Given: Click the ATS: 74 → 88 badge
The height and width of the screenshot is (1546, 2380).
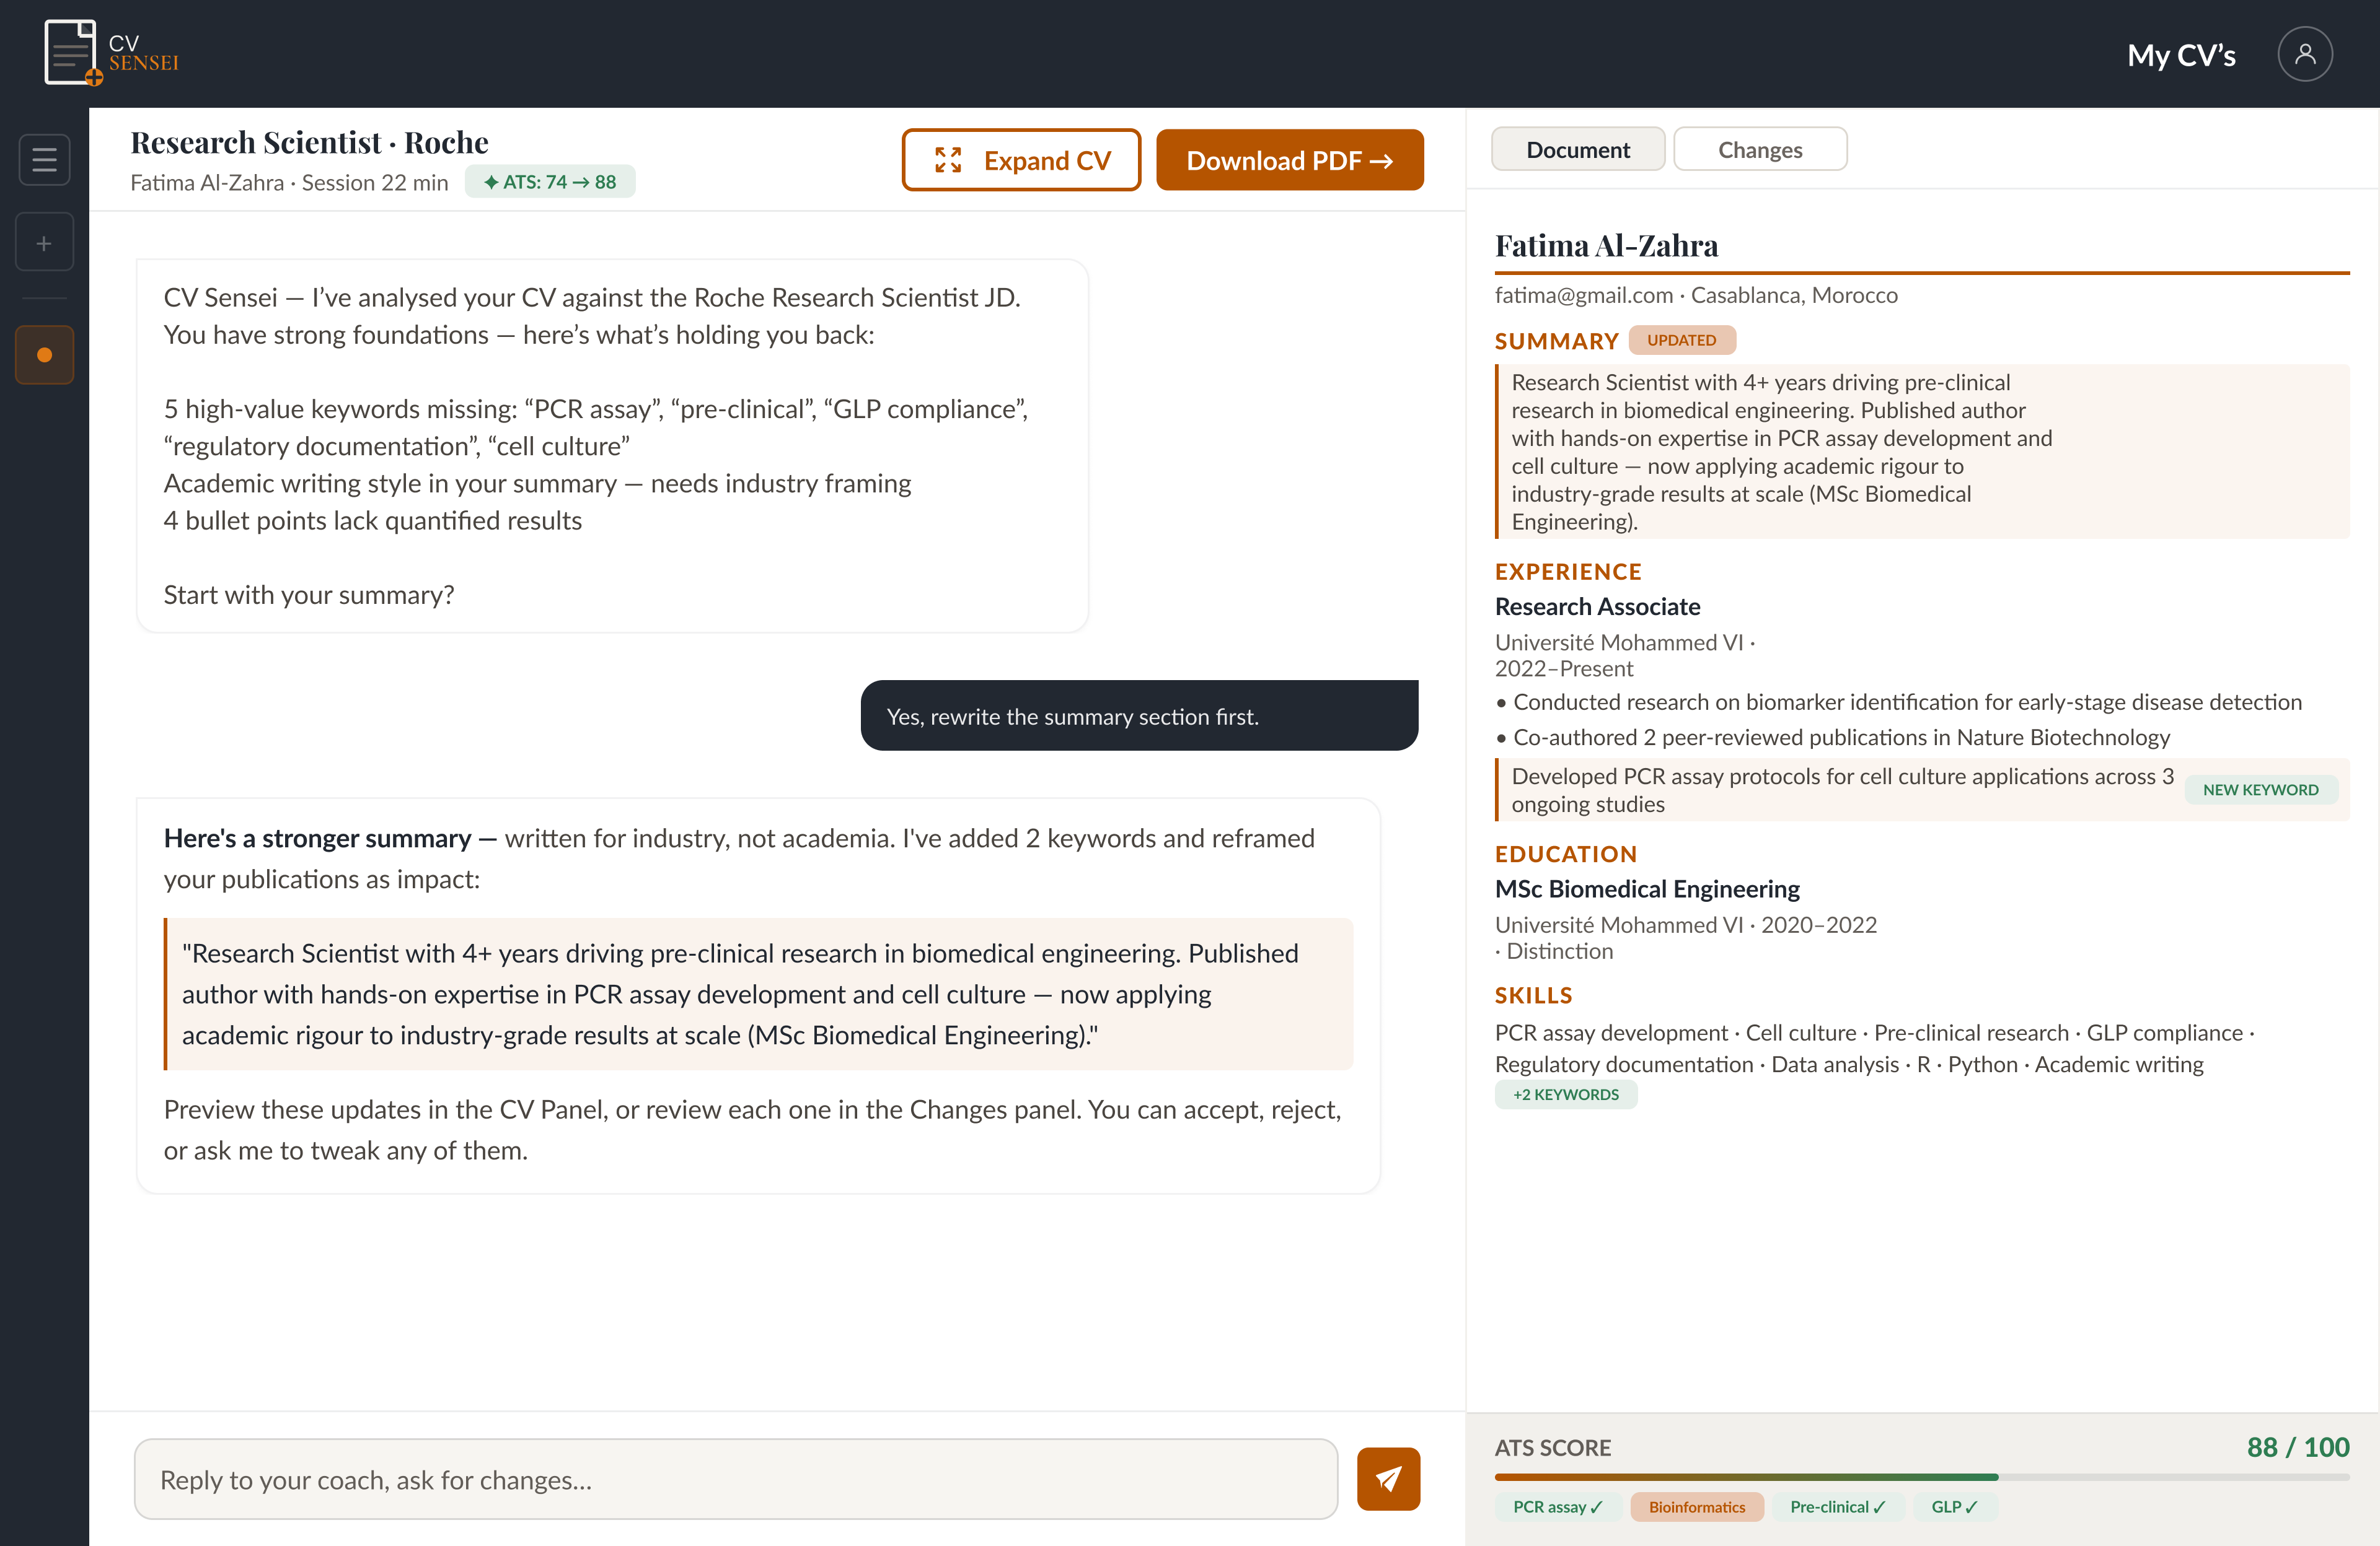Looking at the screenshot, I should (550, 182).
